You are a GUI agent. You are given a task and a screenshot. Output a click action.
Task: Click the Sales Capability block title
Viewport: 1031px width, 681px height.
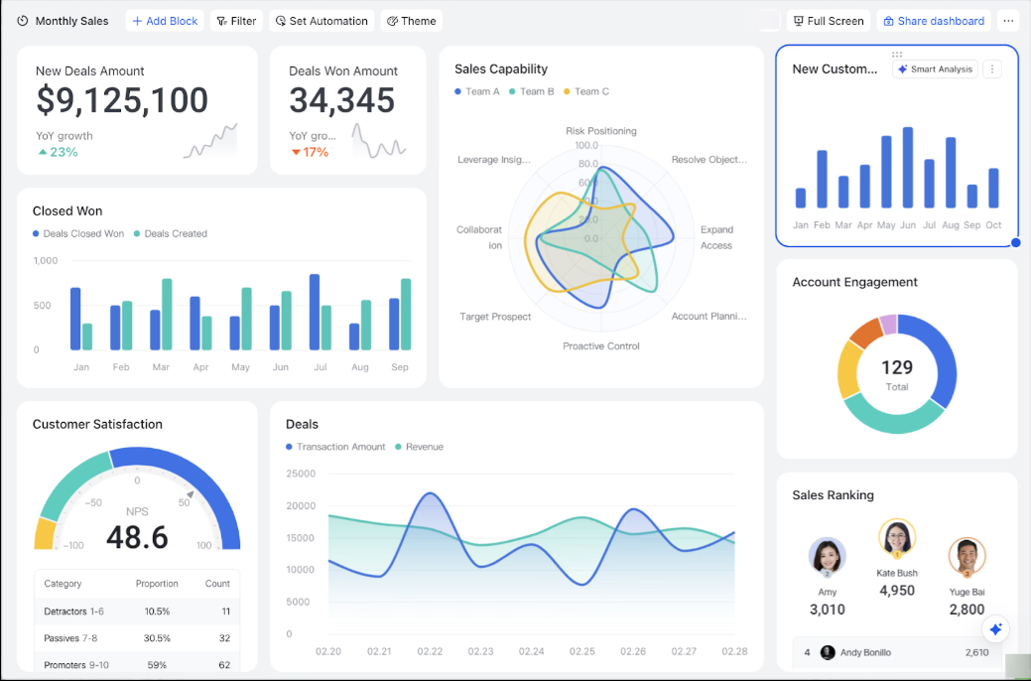coord(501,69)
